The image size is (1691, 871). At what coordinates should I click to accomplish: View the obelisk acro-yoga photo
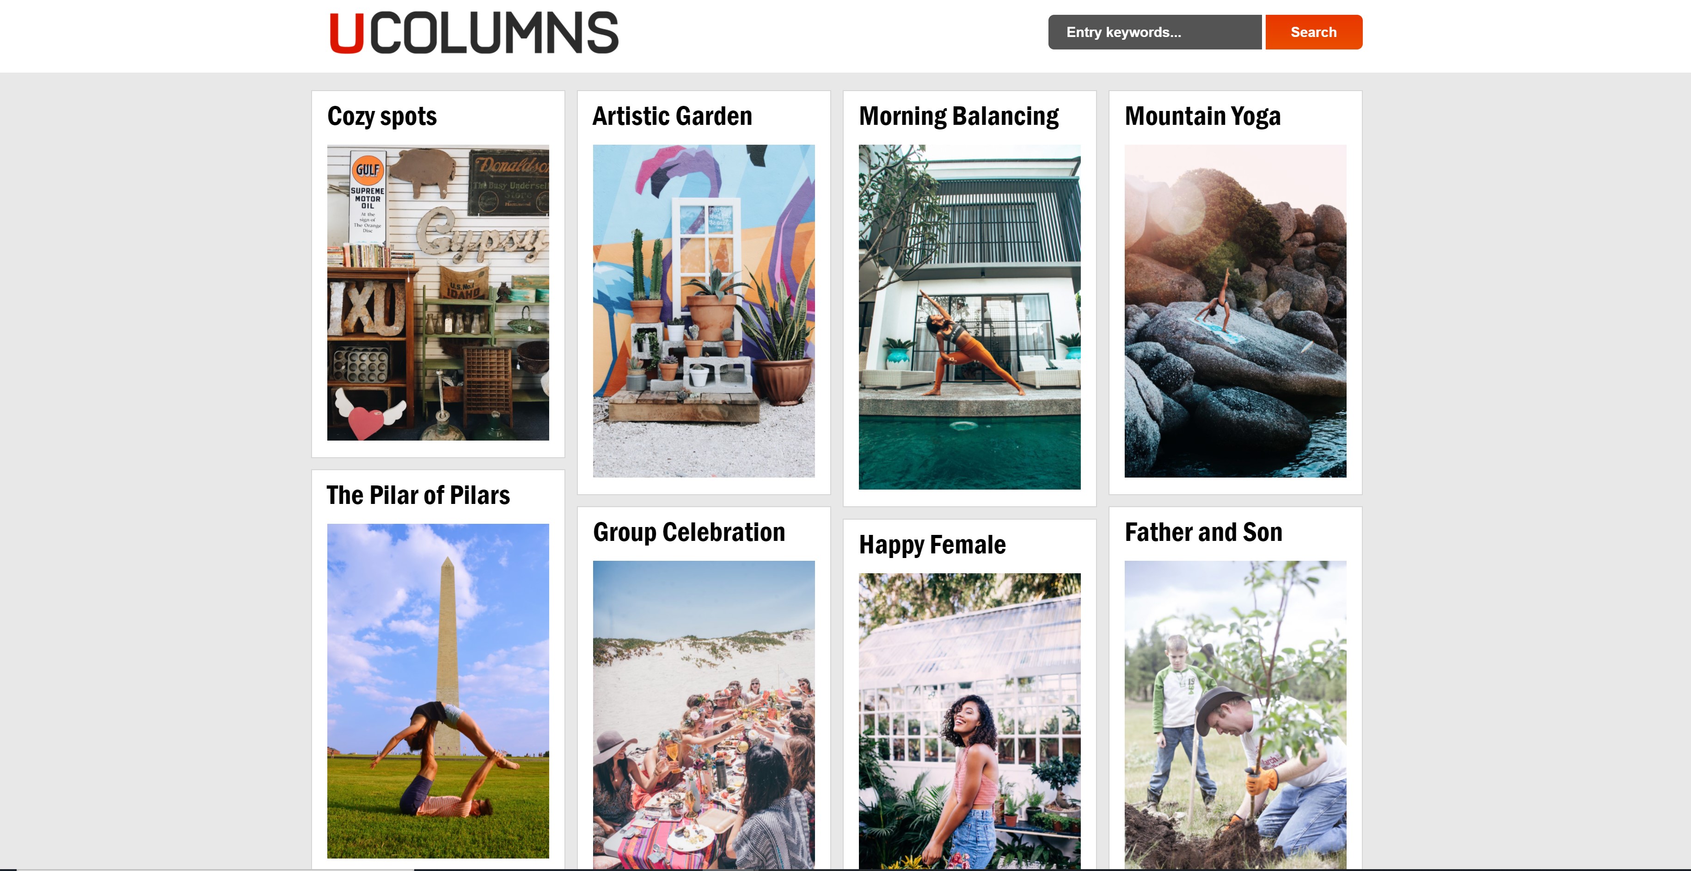coord(438,691)
